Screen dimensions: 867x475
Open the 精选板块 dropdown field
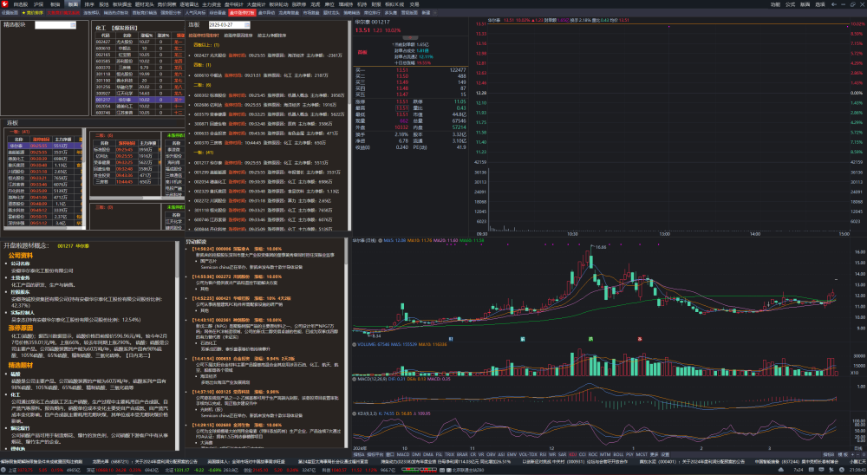55,25
